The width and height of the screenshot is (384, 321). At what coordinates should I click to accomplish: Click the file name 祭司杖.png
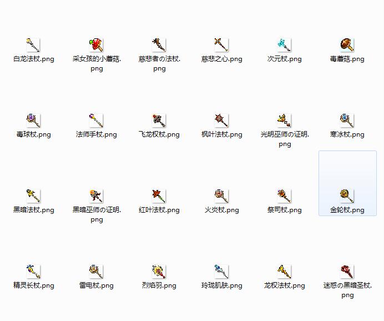click(x=284, y=210)
